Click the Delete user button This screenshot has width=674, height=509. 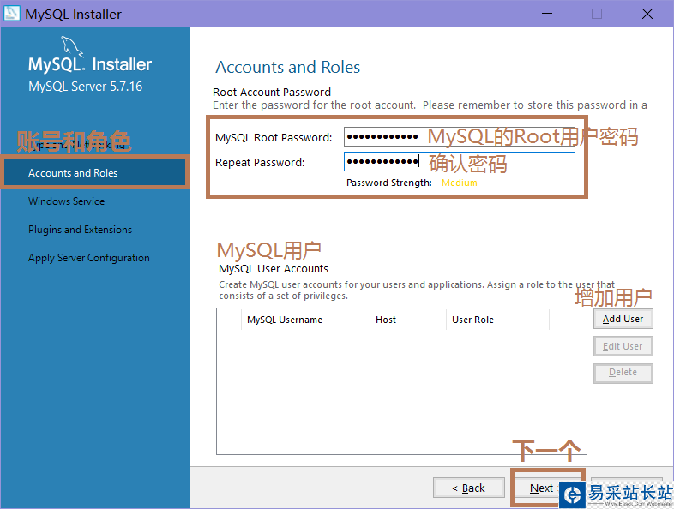pos(623,373)
